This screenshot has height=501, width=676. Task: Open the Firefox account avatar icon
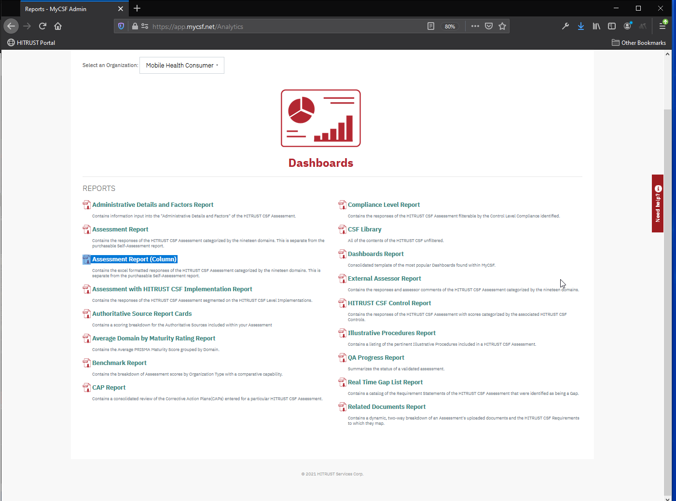(x=627, y=26)
